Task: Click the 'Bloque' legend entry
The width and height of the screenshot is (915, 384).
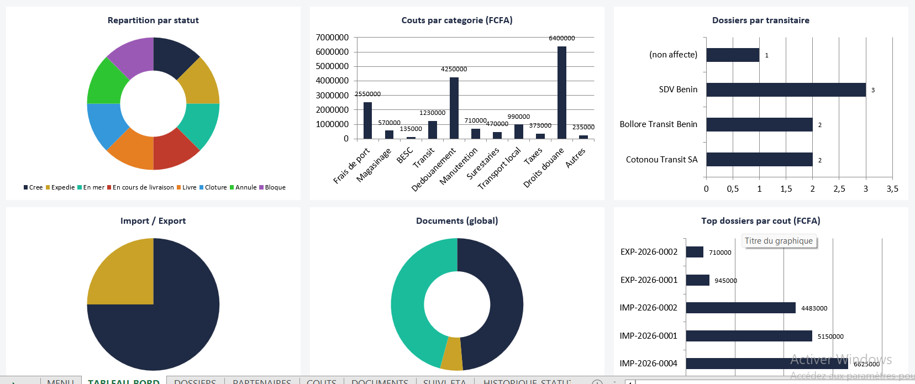Action: tap(272, 187)
